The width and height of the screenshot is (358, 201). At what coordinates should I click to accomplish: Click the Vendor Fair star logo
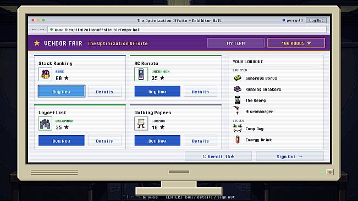(x=37, y=43)
